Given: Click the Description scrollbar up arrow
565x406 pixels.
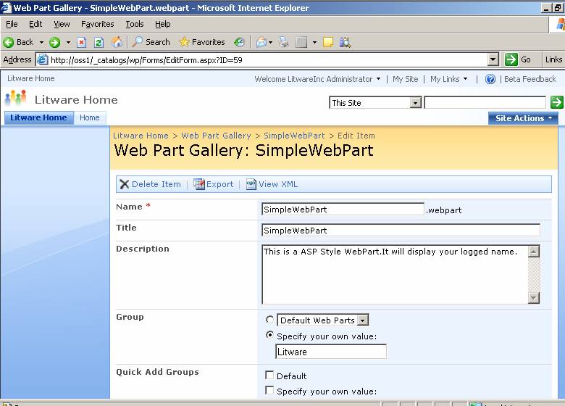Looking at the screenshot, I should 534,252.
